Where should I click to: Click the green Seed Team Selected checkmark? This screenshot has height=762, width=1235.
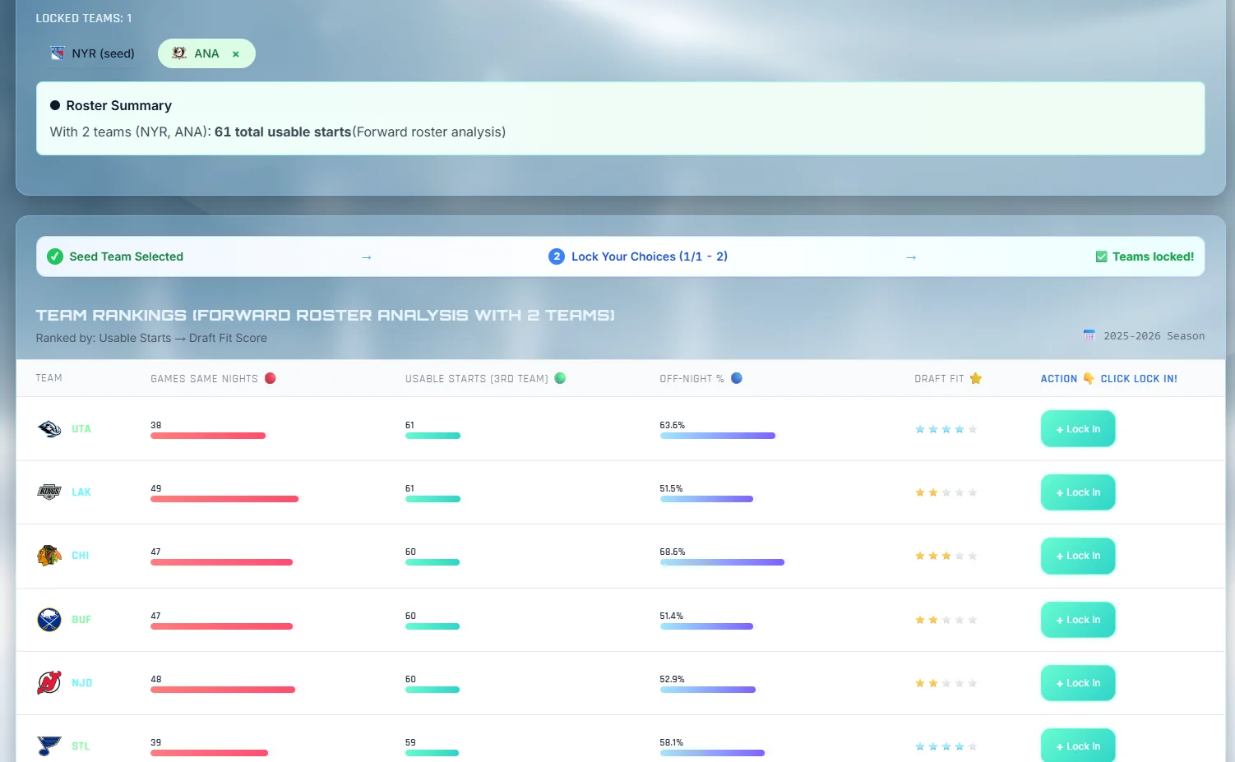point(55,256)
